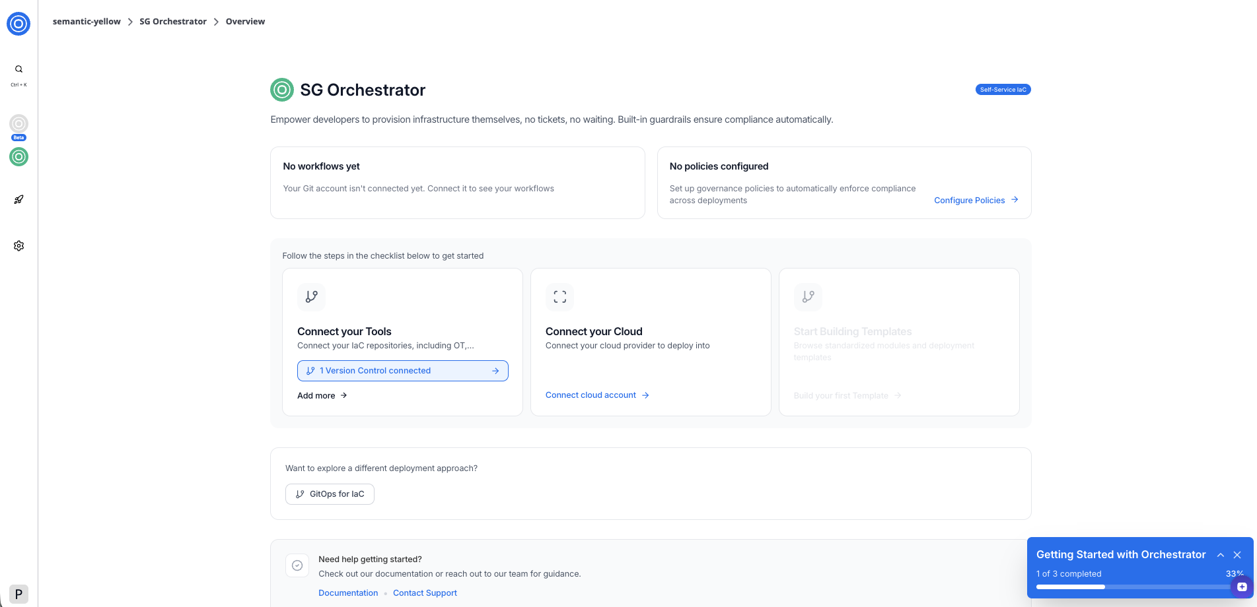Open settings via the sidebar gear icon

[18, 245]
